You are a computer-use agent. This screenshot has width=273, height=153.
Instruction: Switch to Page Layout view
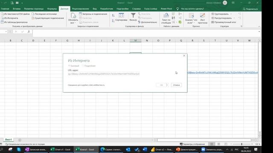pyautogui.click(x=219, y=144)
